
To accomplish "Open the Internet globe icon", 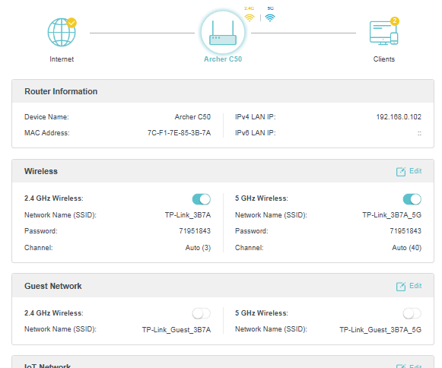I will [62, 32].
